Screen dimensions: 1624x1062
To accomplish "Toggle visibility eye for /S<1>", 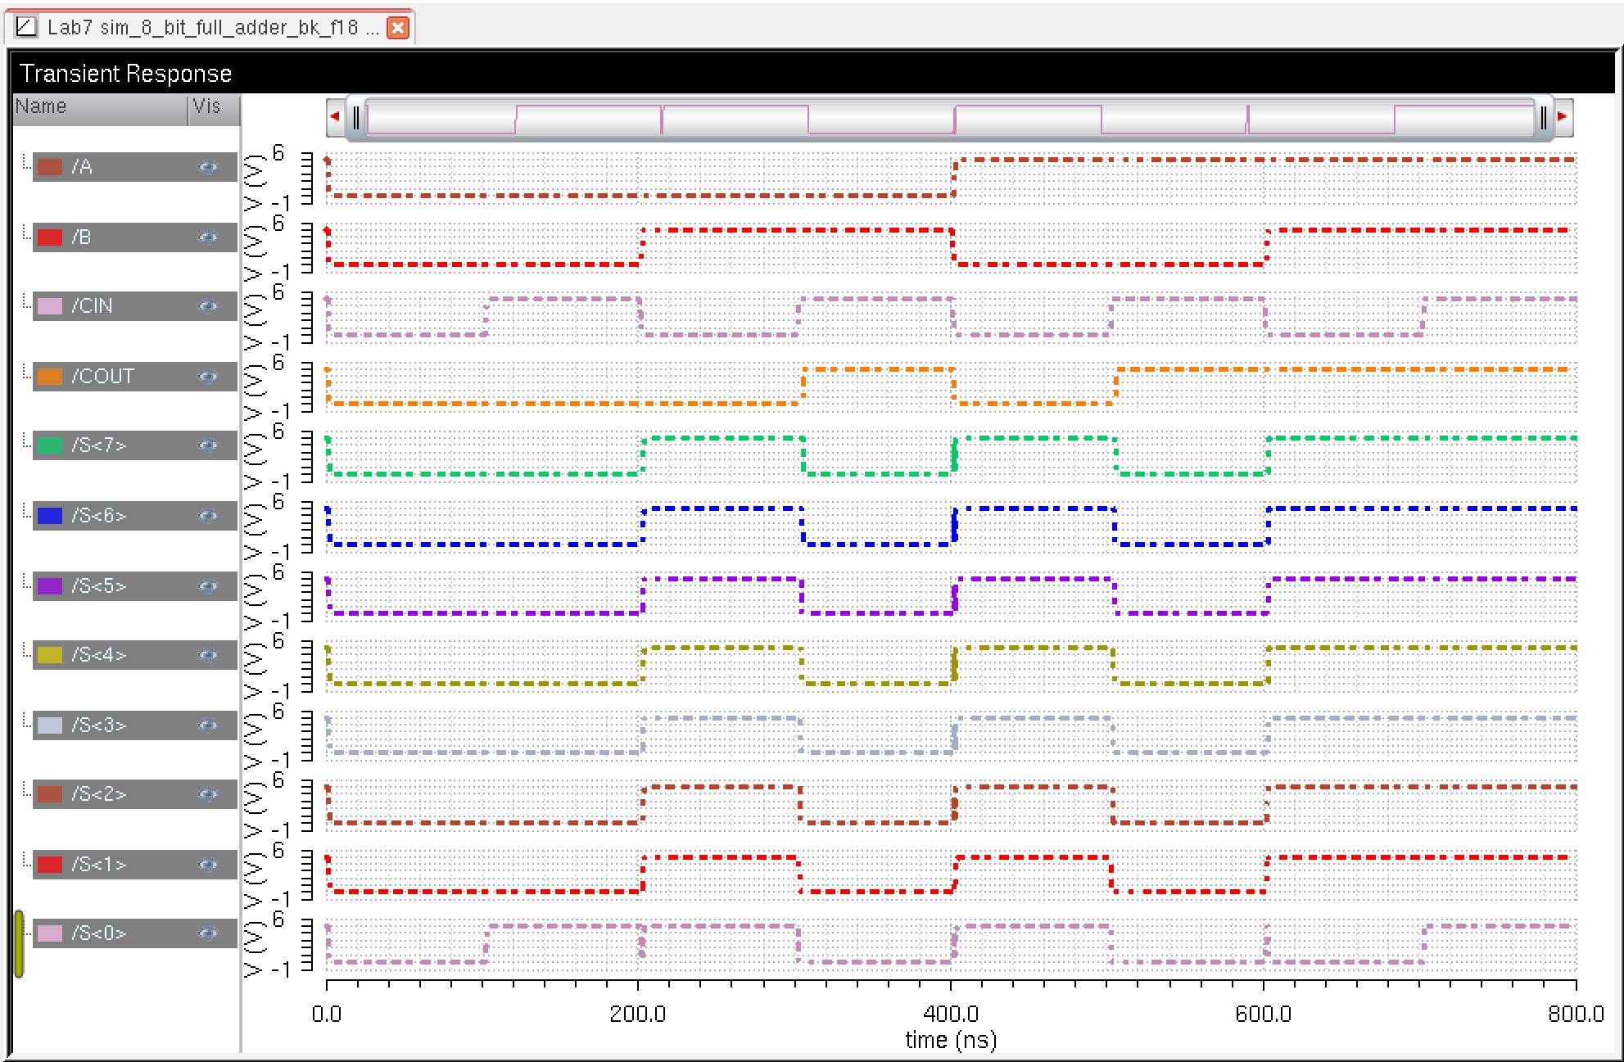I will [x=208, y=865].
